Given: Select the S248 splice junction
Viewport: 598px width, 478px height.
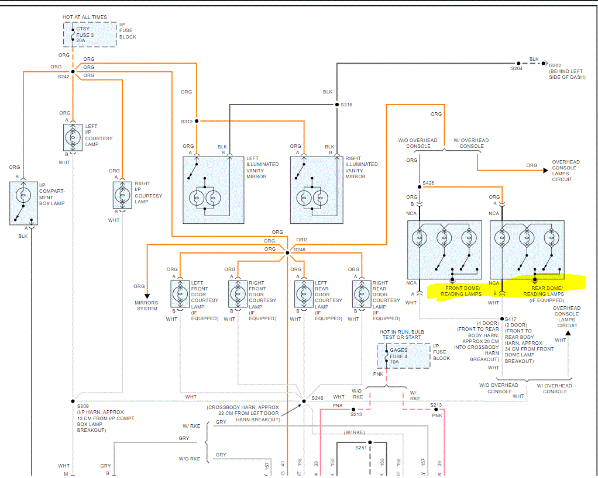Looking at the screenshot, I should pyautogui.click(x=287, y=252).
